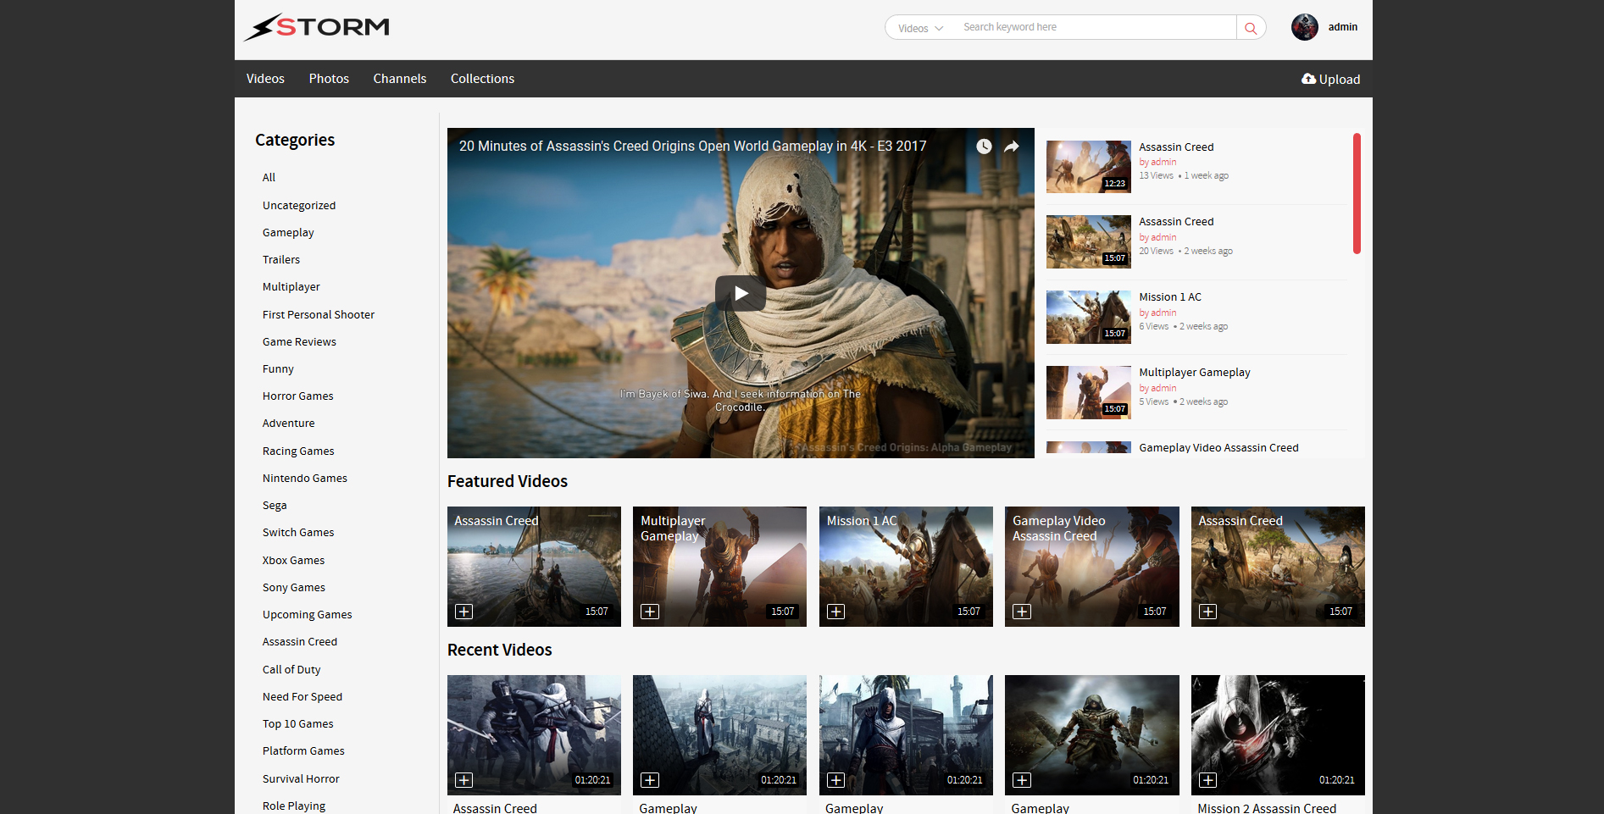This screenshot has width=1604, height=814.
Task: Click plus icon on recent Assassin Creed video
Action: (x=464, y=780)
